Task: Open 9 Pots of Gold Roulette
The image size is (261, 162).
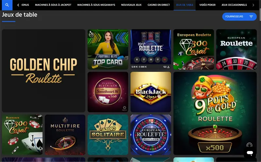Action: click(x=215, y=113)
